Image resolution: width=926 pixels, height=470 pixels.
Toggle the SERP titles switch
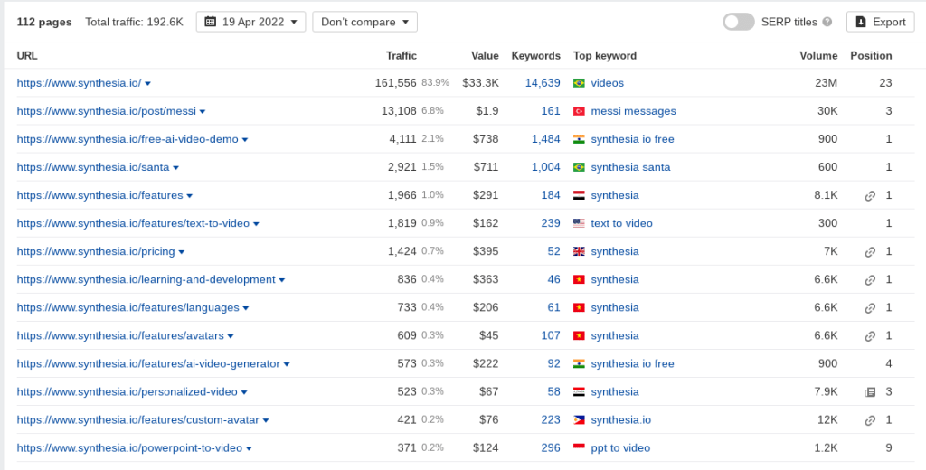tap(738, 22)
